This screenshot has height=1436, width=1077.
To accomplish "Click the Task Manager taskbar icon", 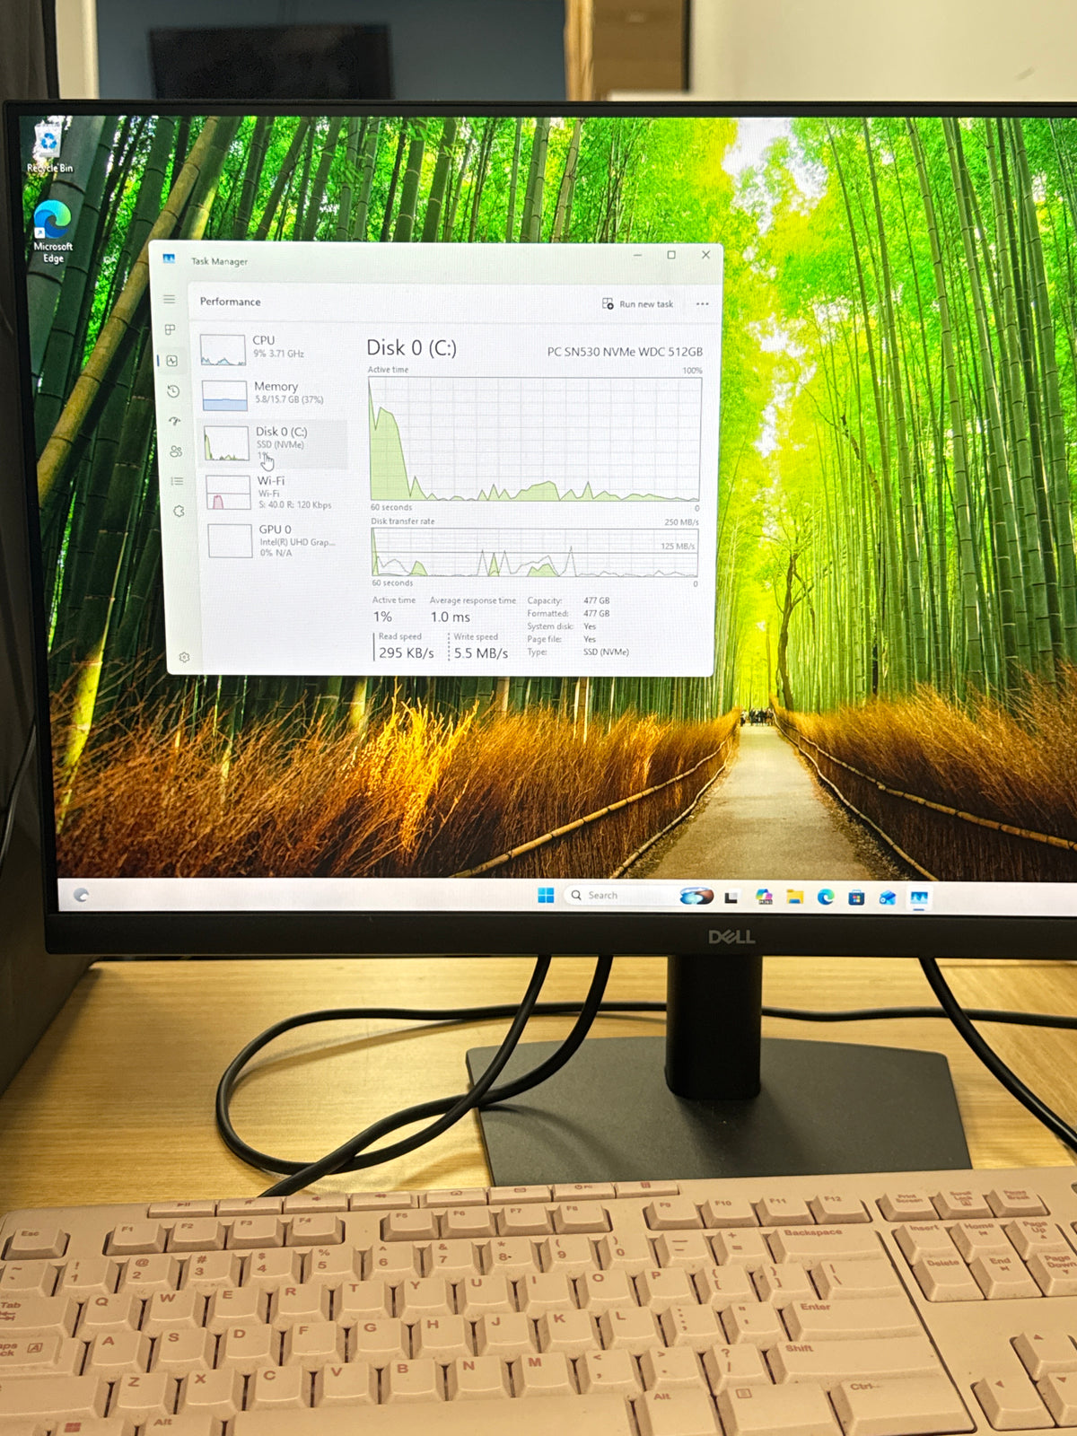I will (919, 897).
